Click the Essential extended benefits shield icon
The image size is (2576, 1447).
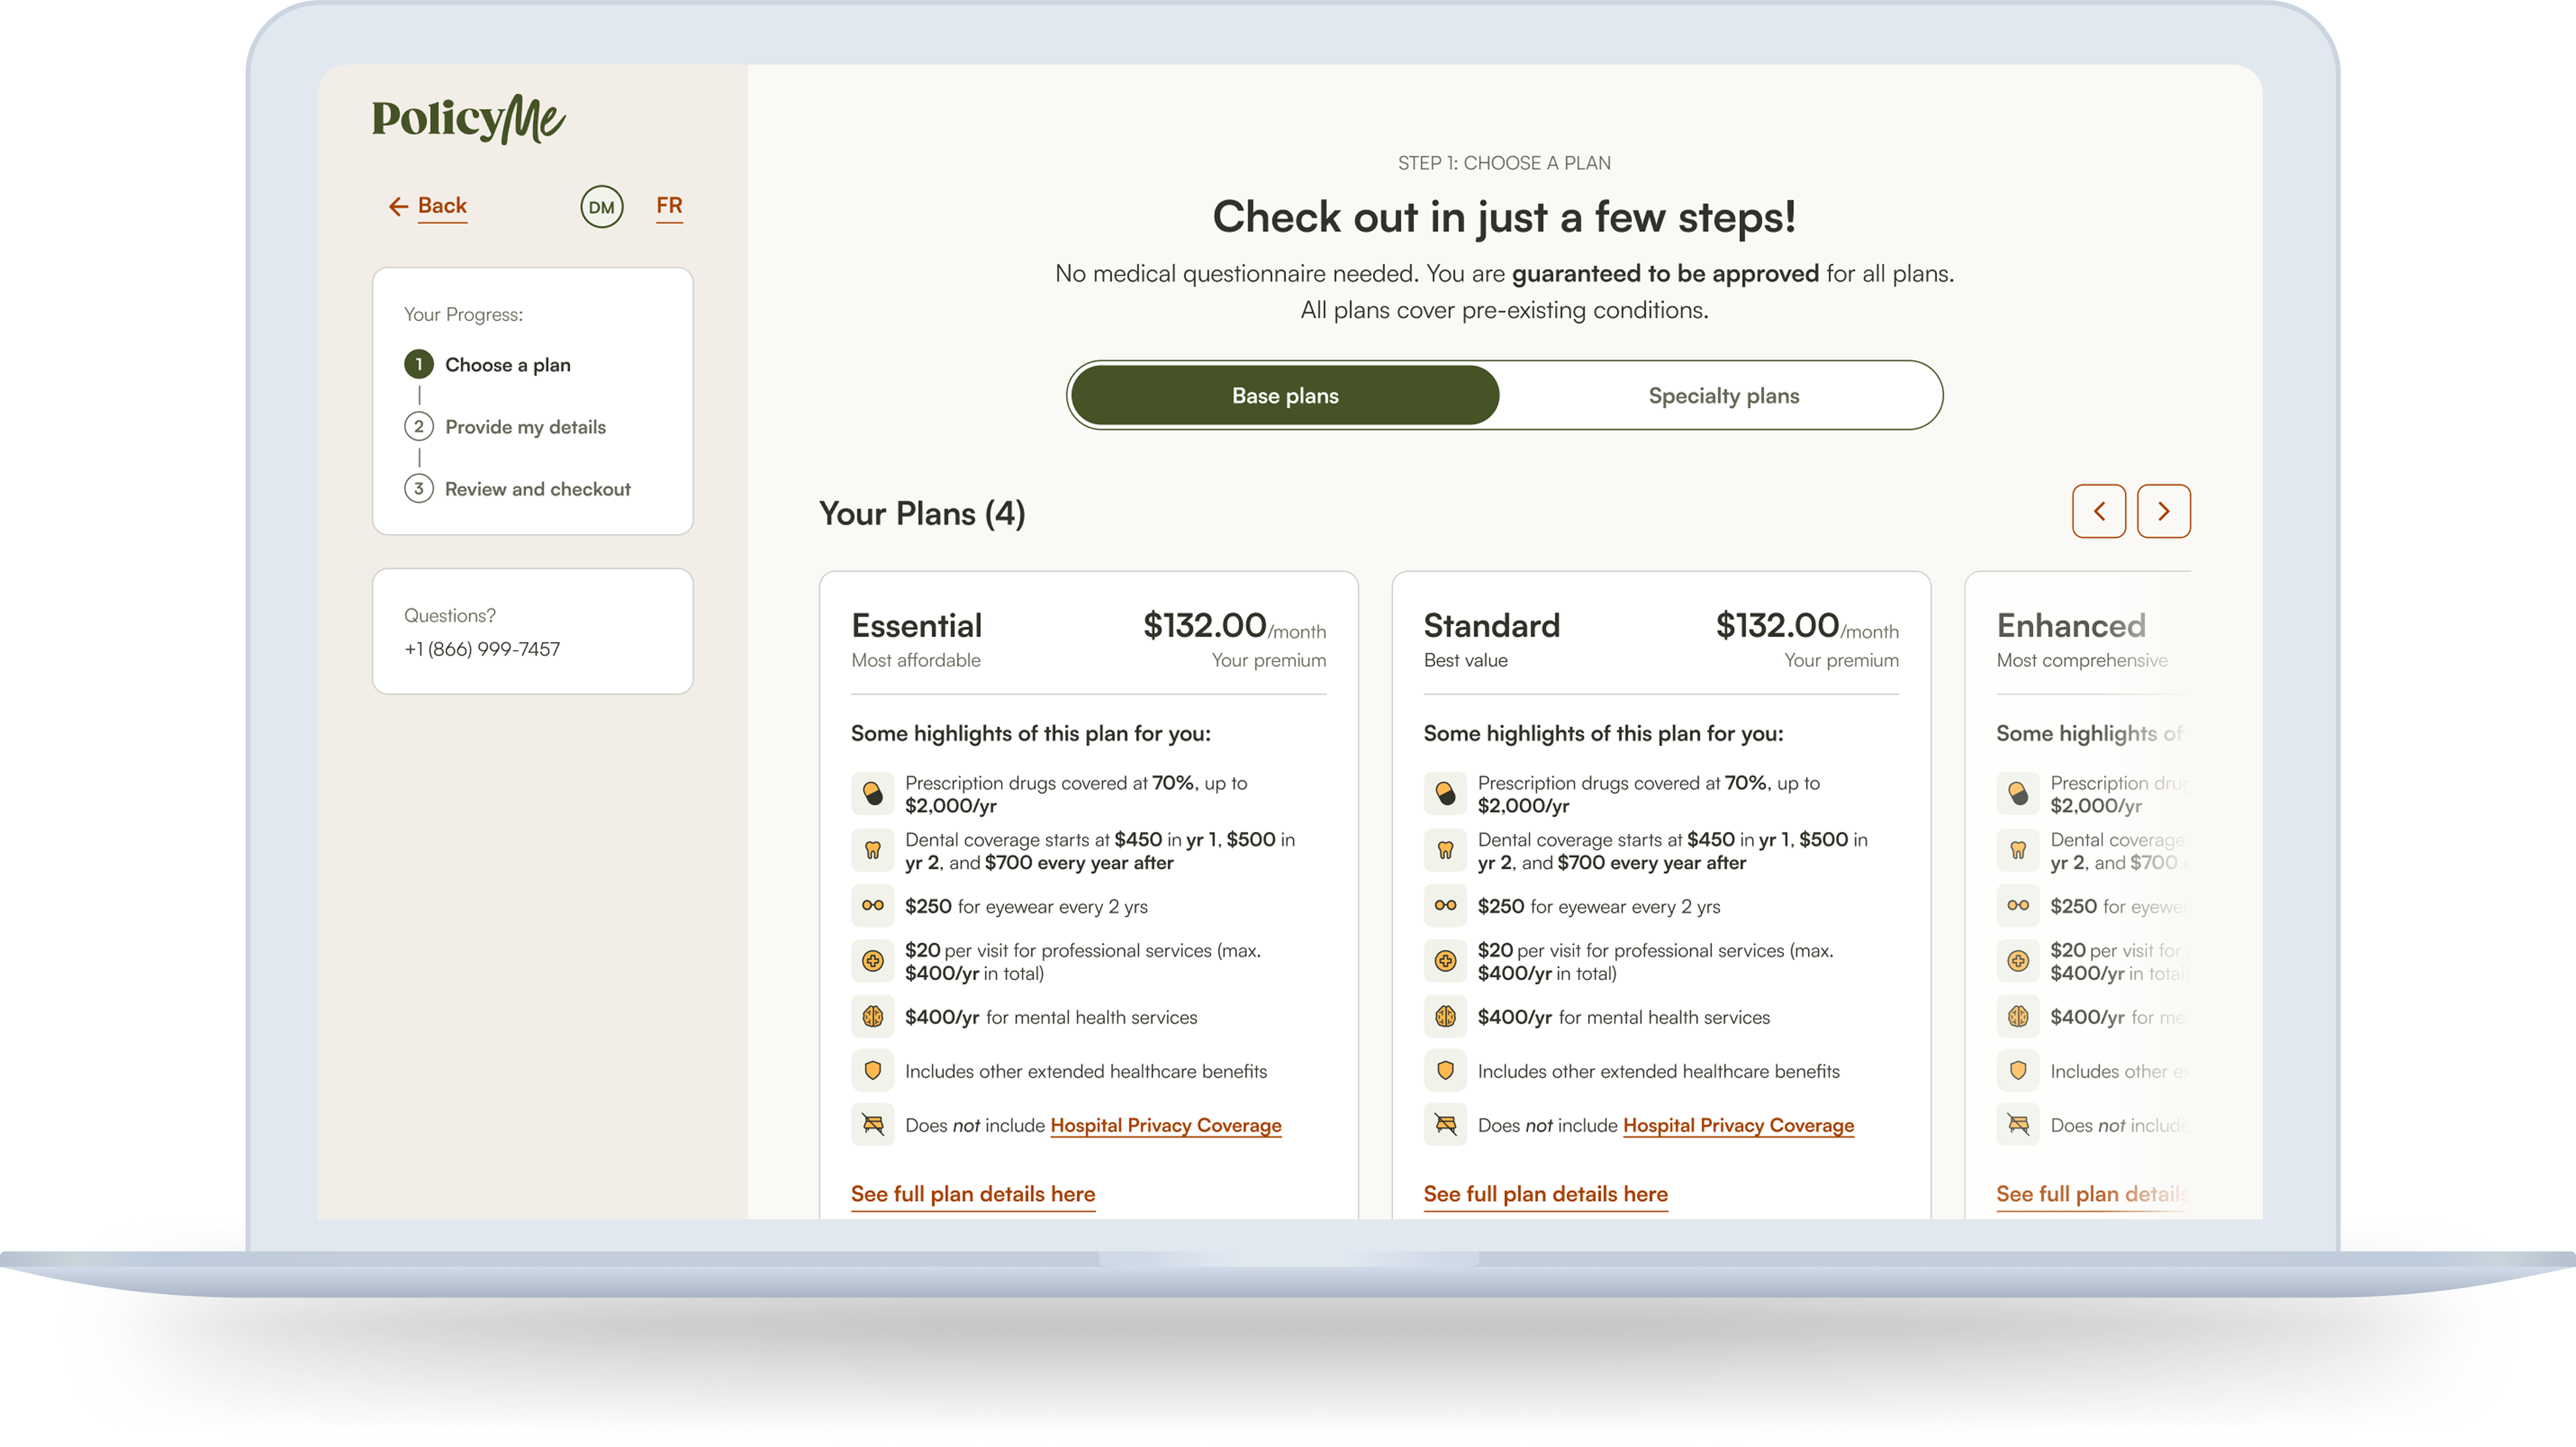[x=873, y=1071]
